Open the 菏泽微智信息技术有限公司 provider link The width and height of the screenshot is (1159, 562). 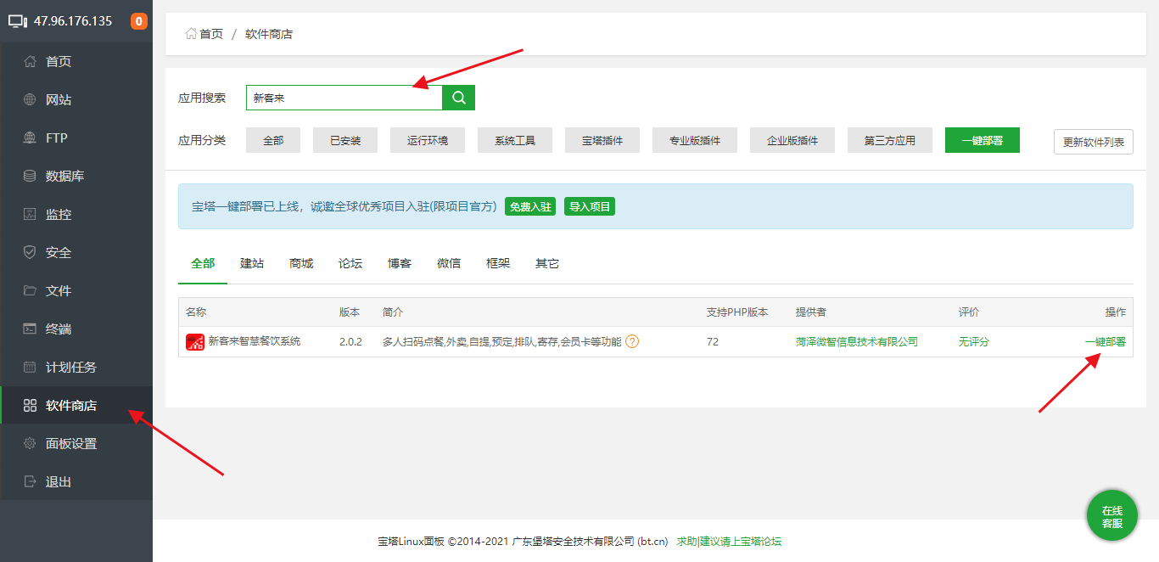click(857, 342)
